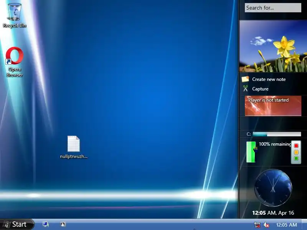Open the taskbar clock showing 12:05 AM

(286, 225)
